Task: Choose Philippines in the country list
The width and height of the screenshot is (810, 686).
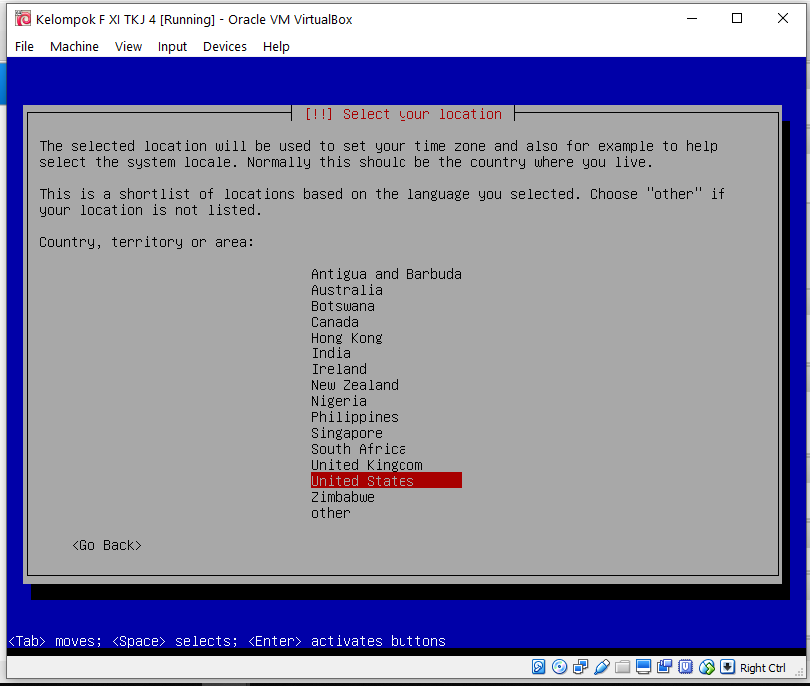Action: coord(355,417)
